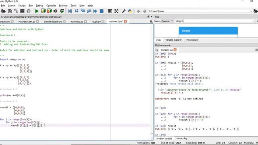The width and height of the screenshot is (258, 145).
Task: Open the Help menu in menu bar
Action: click(90, 6)
